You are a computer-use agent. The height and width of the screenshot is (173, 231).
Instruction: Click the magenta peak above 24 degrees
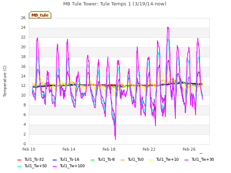[168, 27]
